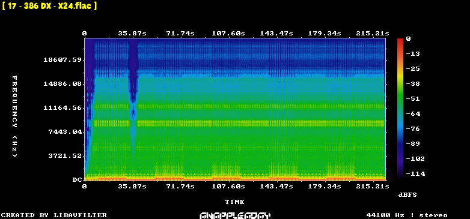
Task: Click the 44100 Hz : stereo info text
Action: pyautogui.click(x=407, y=215)
